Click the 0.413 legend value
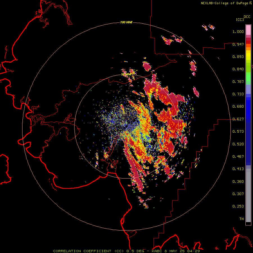This screenshot has width=253, height=253. 238,169
